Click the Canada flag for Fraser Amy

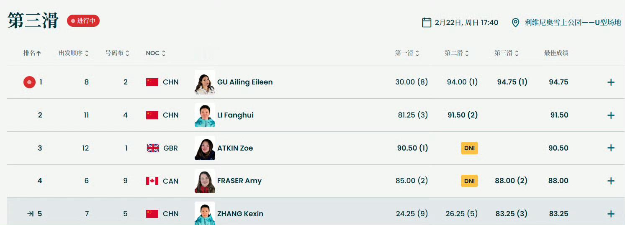(x=152, y=181)
